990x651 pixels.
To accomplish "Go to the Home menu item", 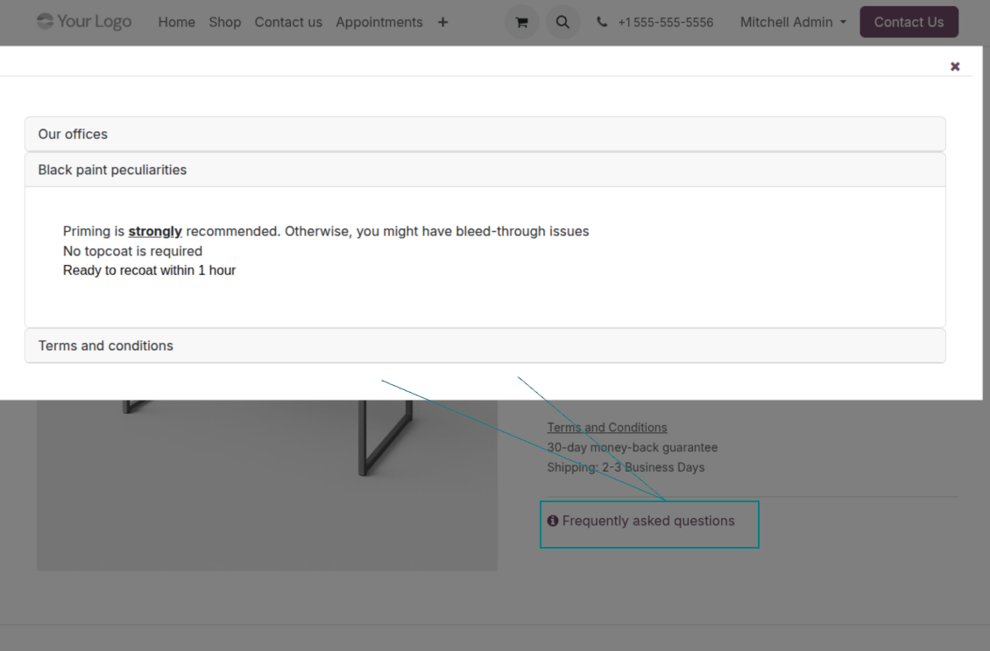I will coord(176,23).
